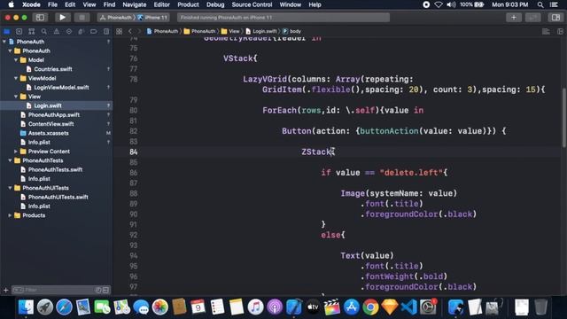
Task: Collapse the View folder
Action: click(x=16, y=97)
